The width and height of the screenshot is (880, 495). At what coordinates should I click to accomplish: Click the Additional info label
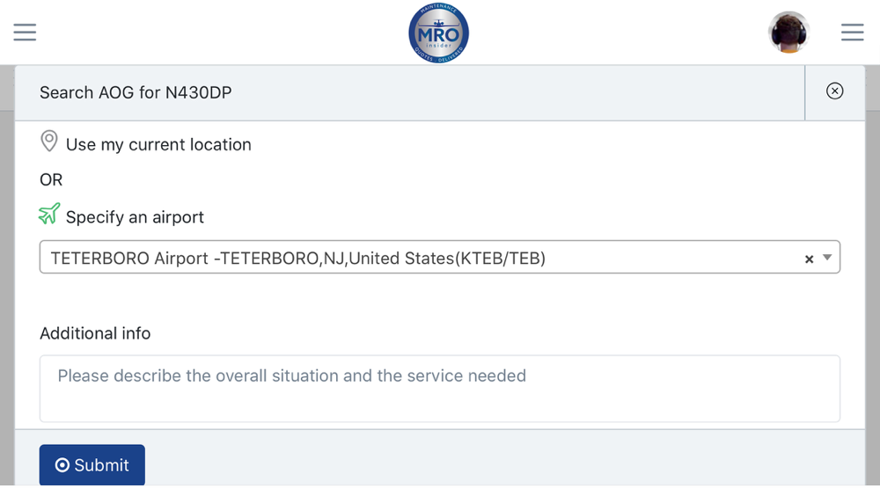click(95, 333)
